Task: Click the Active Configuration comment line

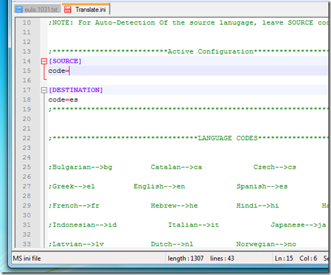Action: pos(188,51)
